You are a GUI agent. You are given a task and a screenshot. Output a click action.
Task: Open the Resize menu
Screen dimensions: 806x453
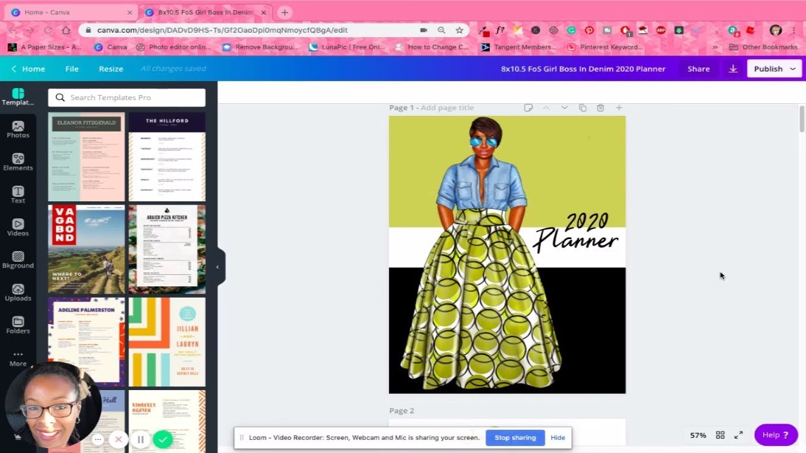(x=111, y=69)
